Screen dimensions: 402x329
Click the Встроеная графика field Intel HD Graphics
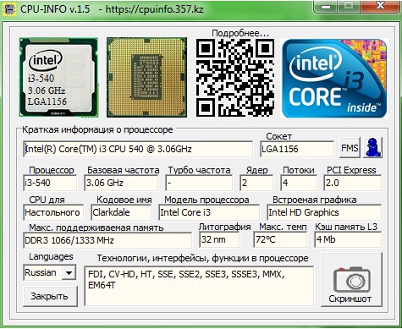(x=324, y=212)
